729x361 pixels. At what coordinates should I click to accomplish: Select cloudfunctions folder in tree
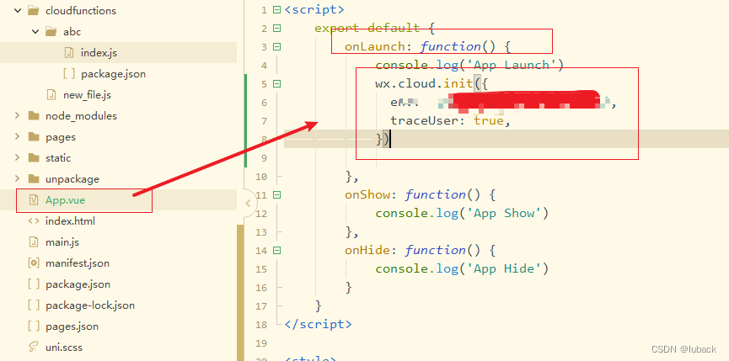pyautogui.click(x=81, y=11)
